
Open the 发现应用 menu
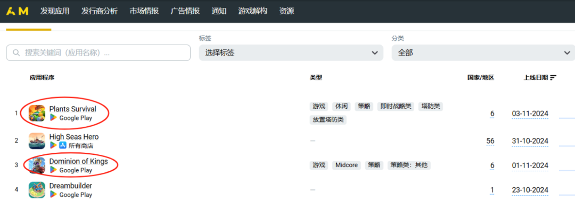pyautogui.click(x=55, y=11)
